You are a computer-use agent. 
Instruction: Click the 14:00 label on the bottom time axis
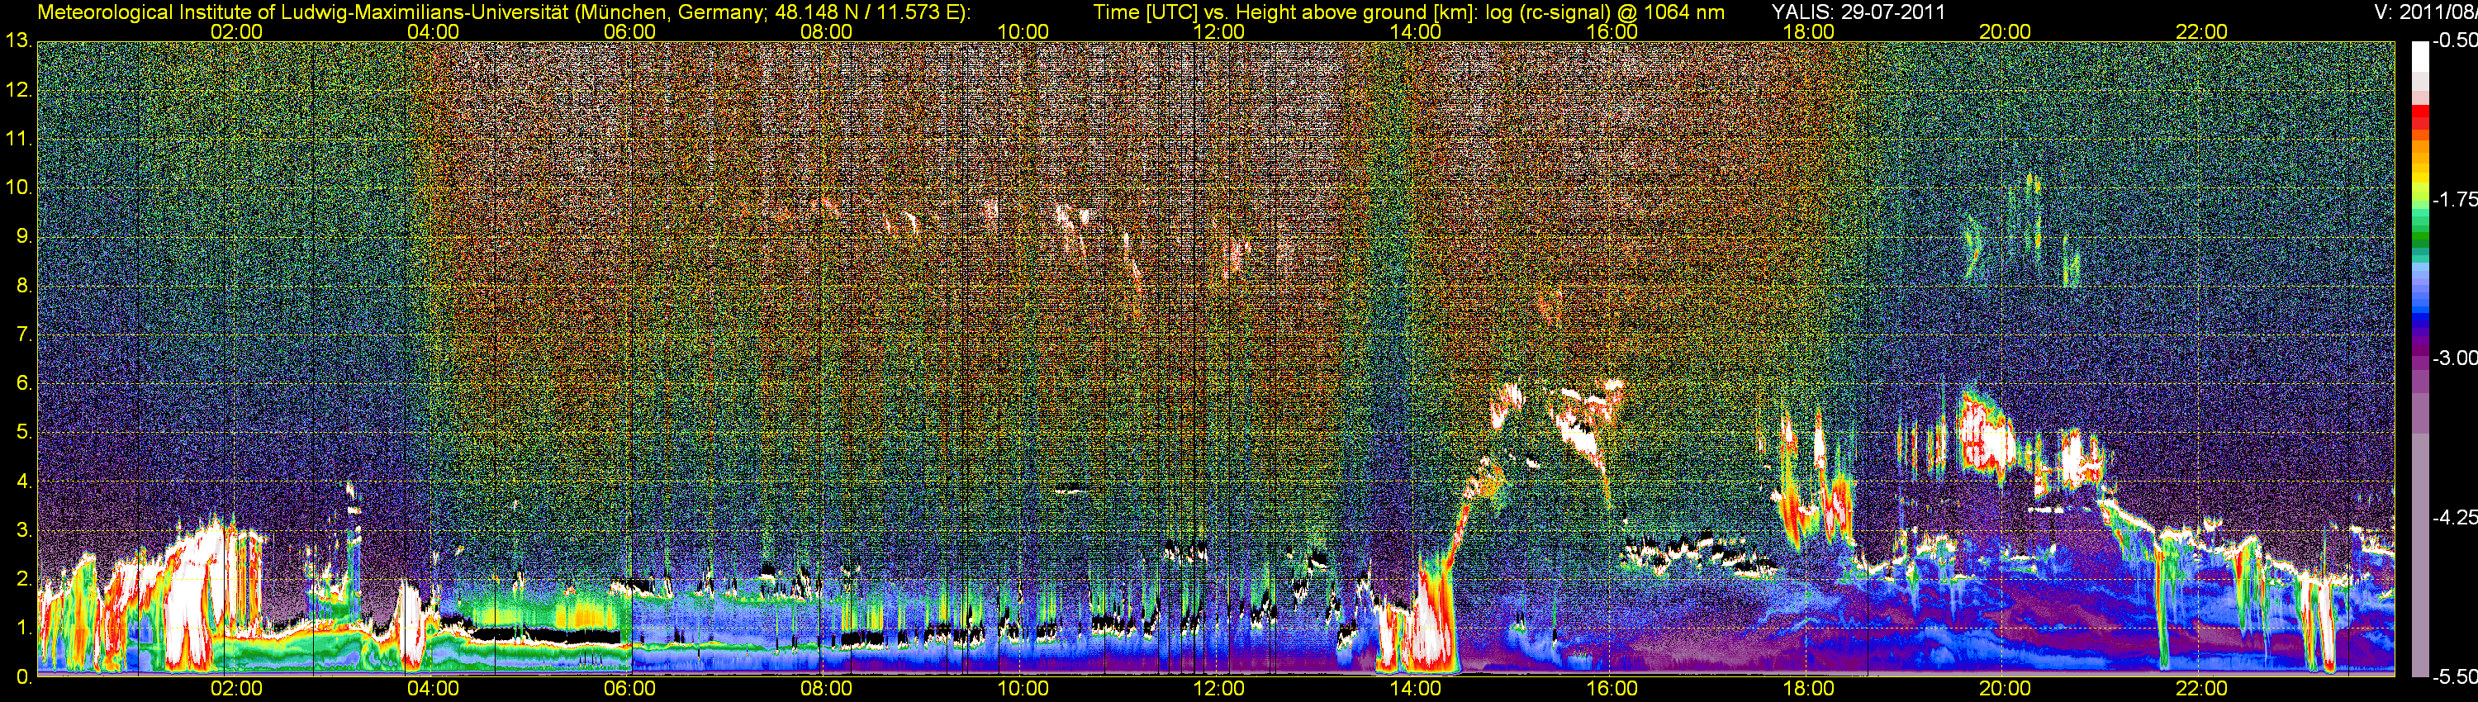(x=1415, y=689)
